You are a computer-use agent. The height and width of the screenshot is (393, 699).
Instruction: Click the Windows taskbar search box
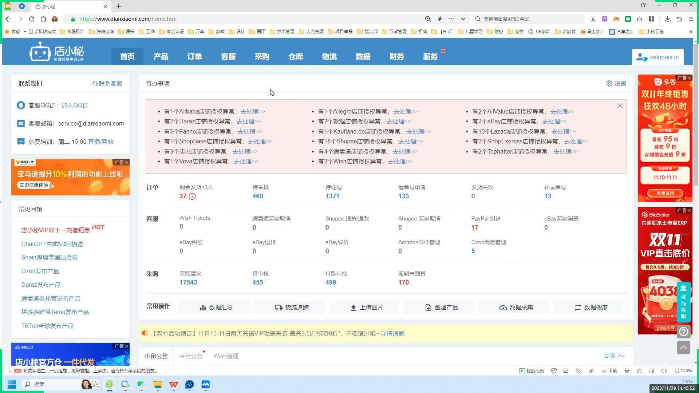point(60,384)
